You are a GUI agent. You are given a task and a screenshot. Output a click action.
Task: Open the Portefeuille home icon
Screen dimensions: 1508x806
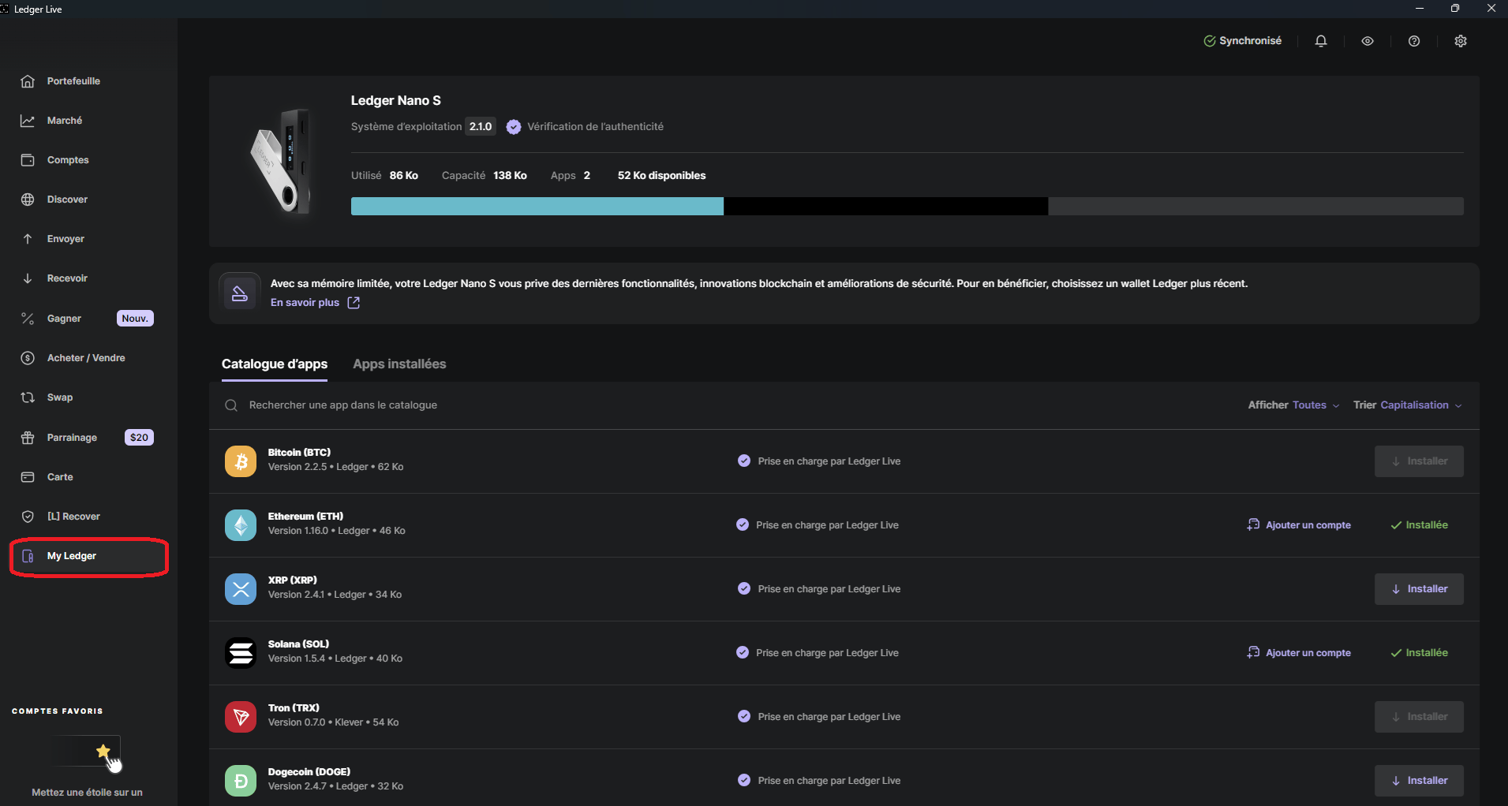click(28, 81)
